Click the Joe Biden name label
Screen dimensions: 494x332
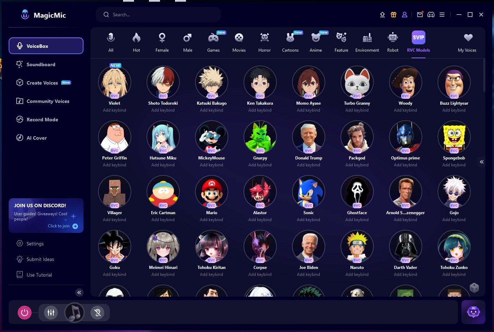(x=309, y=268)
